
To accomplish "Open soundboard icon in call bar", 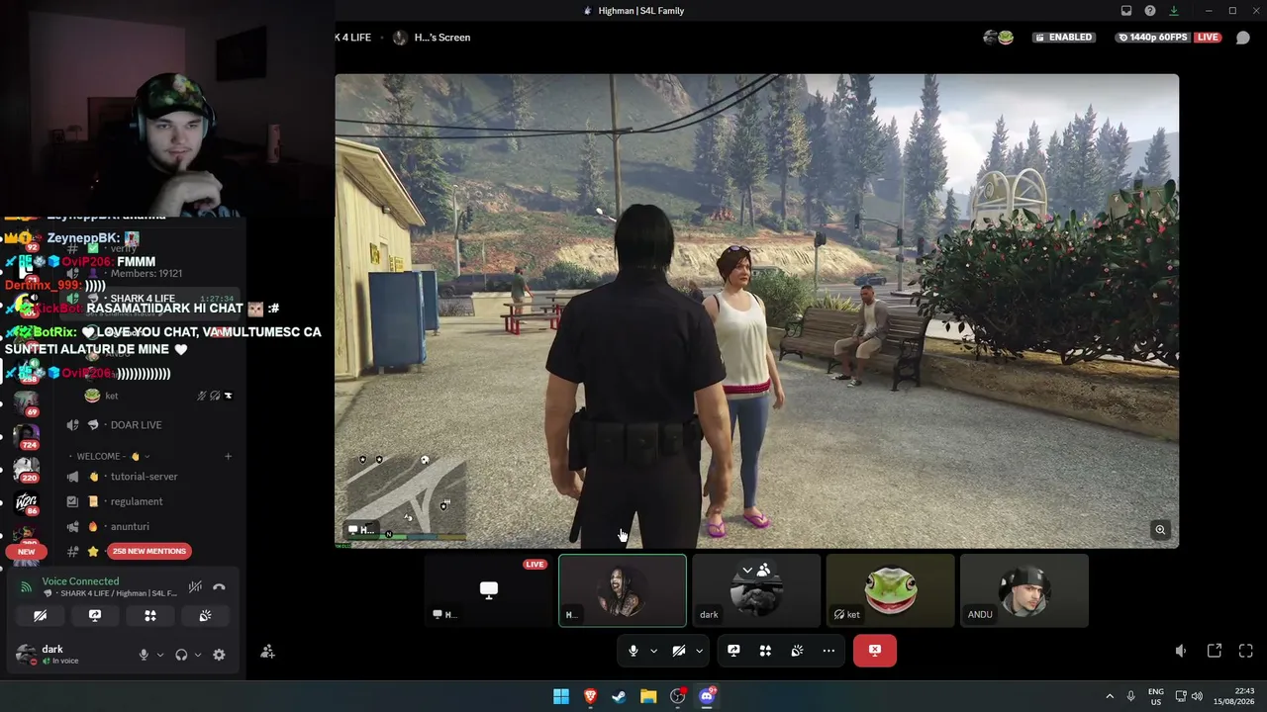I will [797, 651].
